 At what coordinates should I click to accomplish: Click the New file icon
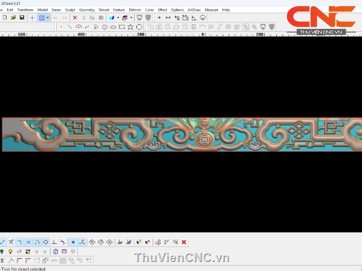(5, 17)
